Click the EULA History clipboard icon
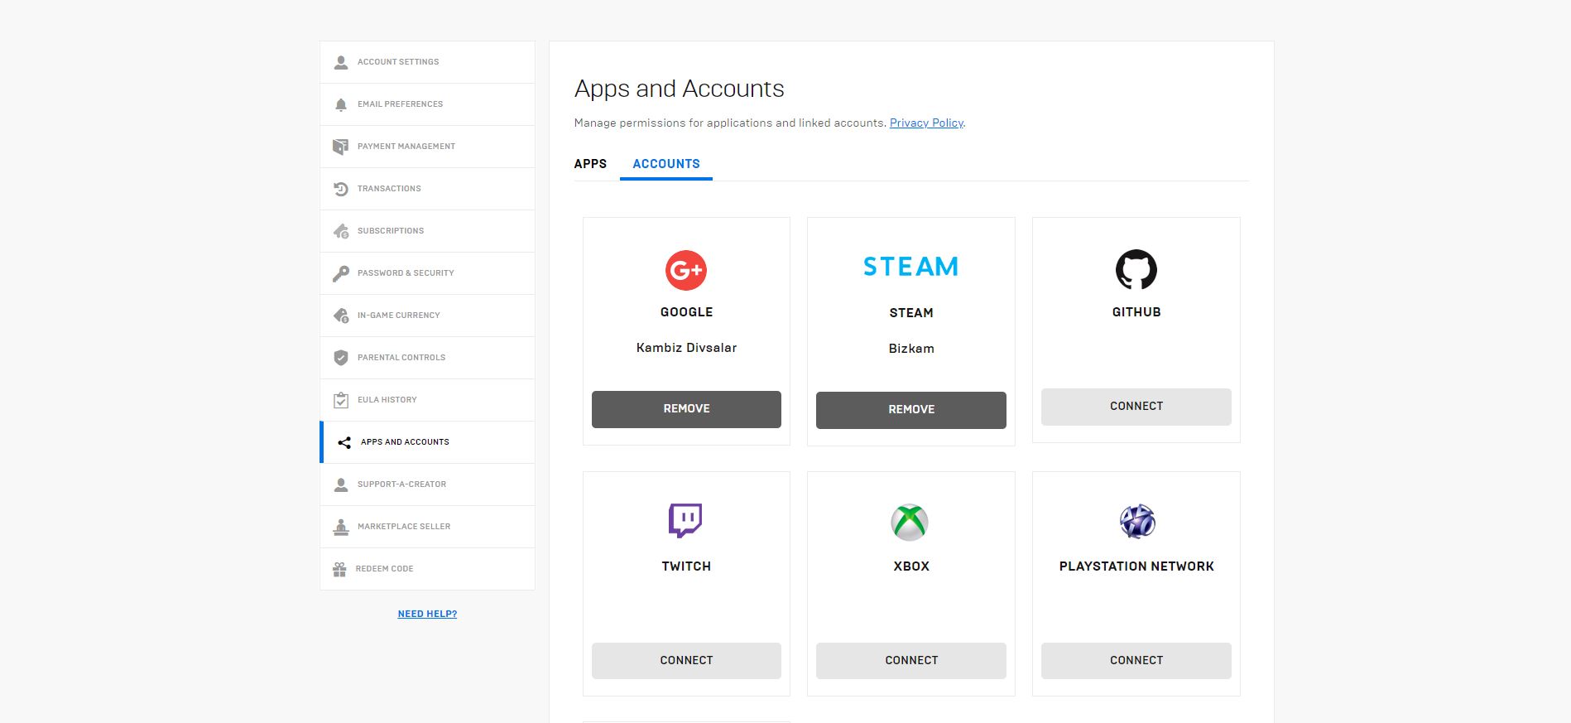The image size is (1571, 723). pyautogui.click(x=341, y=400)
